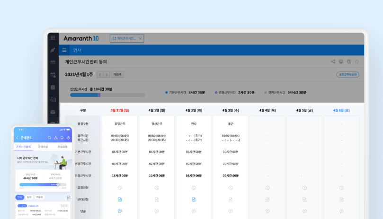Viewport: 383px width, 219px height.
Task: Open the blue 근태신청 document for 3월 31일
Action: [120, 200]
